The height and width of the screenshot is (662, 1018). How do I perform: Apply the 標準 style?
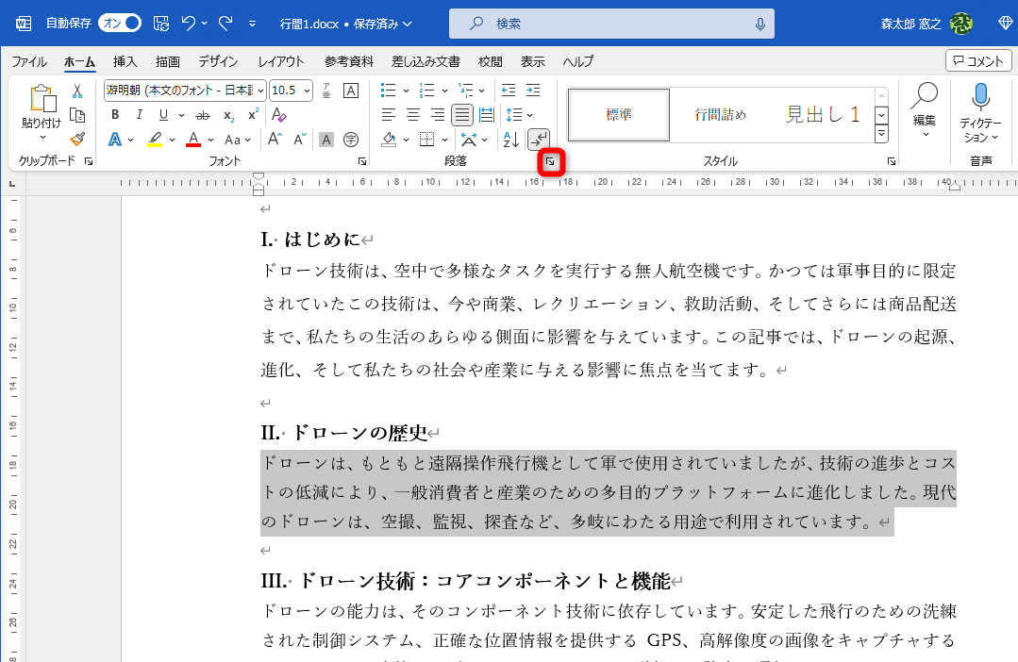click(618, 113)
